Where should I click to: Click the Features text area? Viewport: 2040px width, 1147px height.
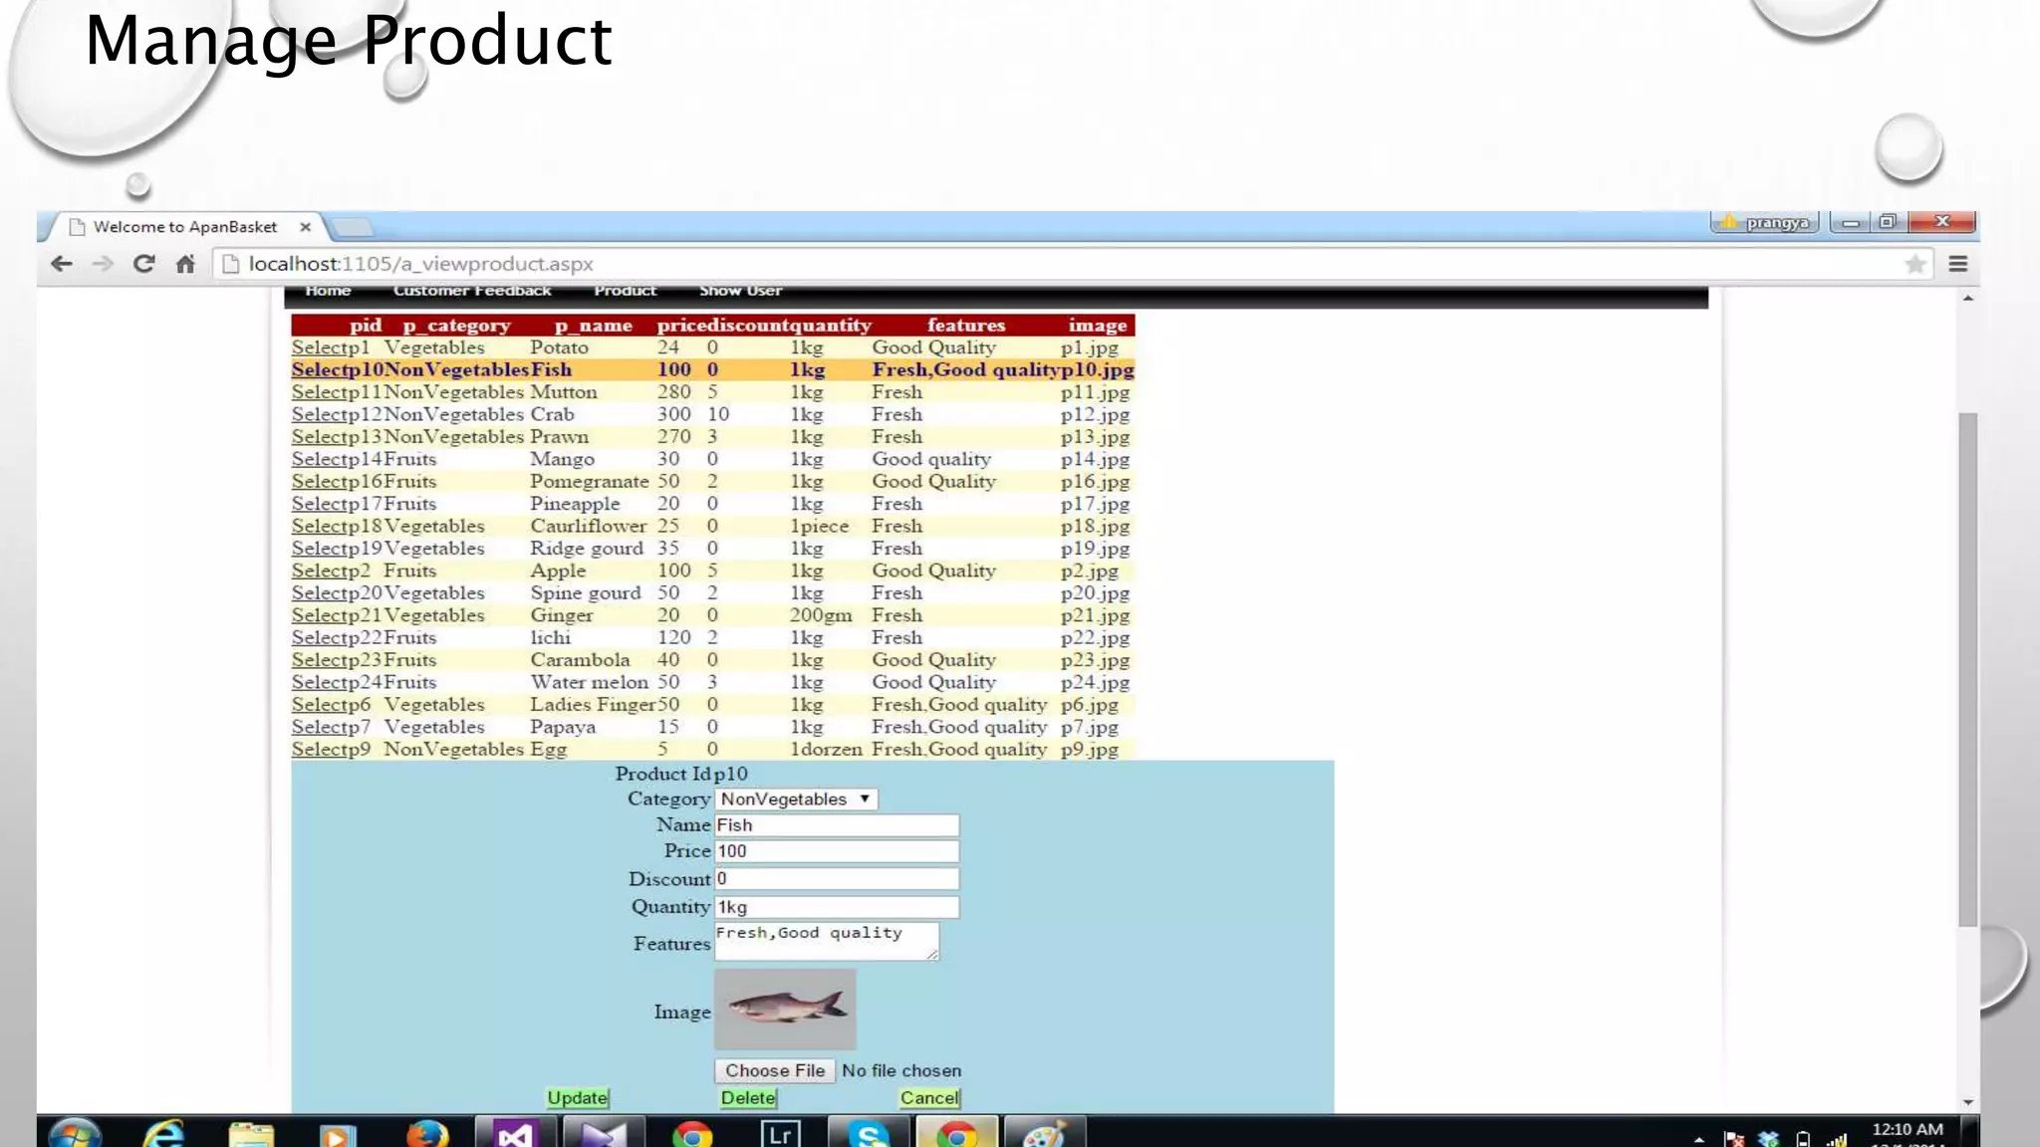pos(827,941)
